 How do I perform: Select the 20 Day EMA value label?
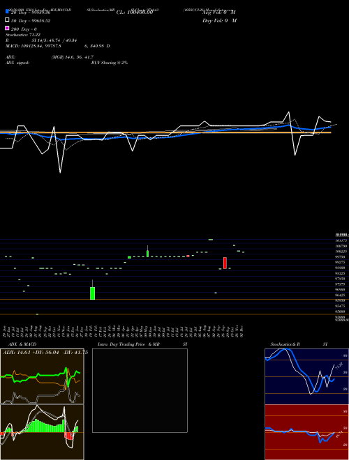click(x=31, y=13)
